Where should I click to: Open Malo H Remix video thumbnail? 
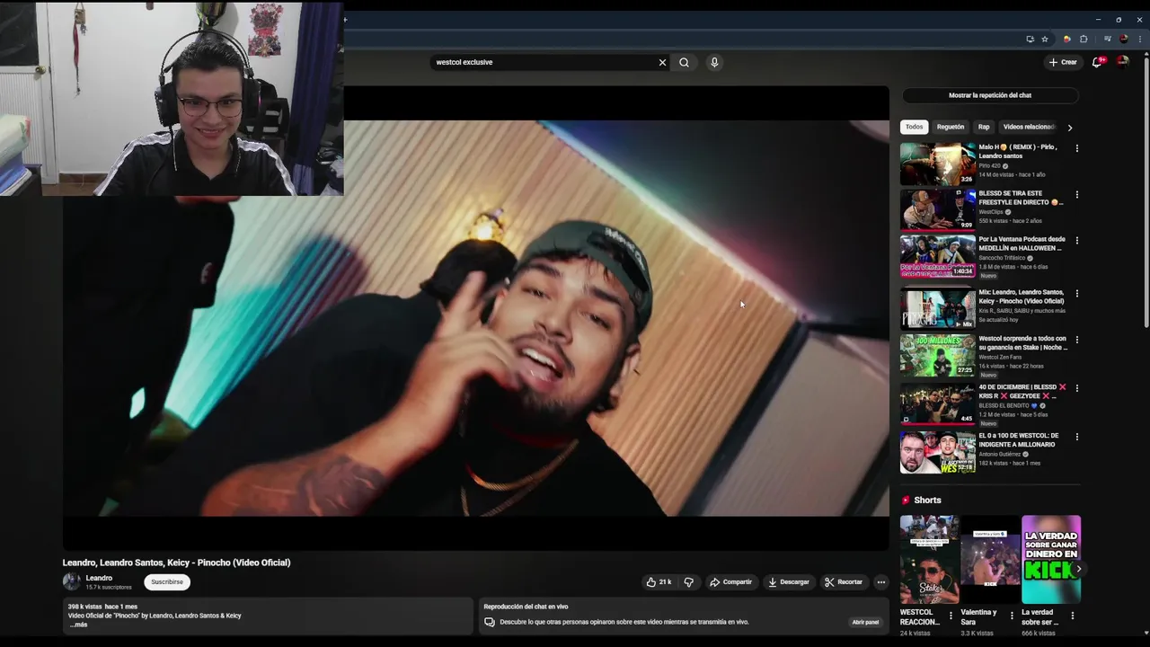(938, 163)
